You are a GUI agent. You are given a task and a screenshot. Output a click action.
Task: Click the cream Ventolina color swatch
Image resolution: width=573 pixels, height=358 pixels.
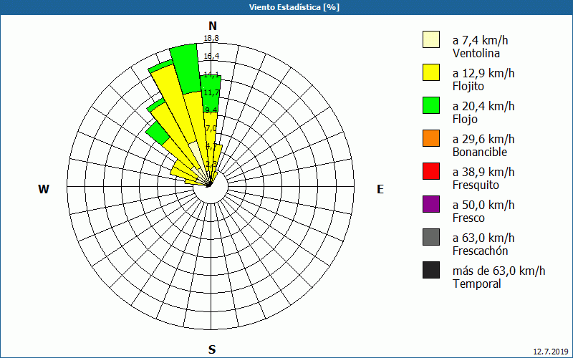click(x=431, y=39)
